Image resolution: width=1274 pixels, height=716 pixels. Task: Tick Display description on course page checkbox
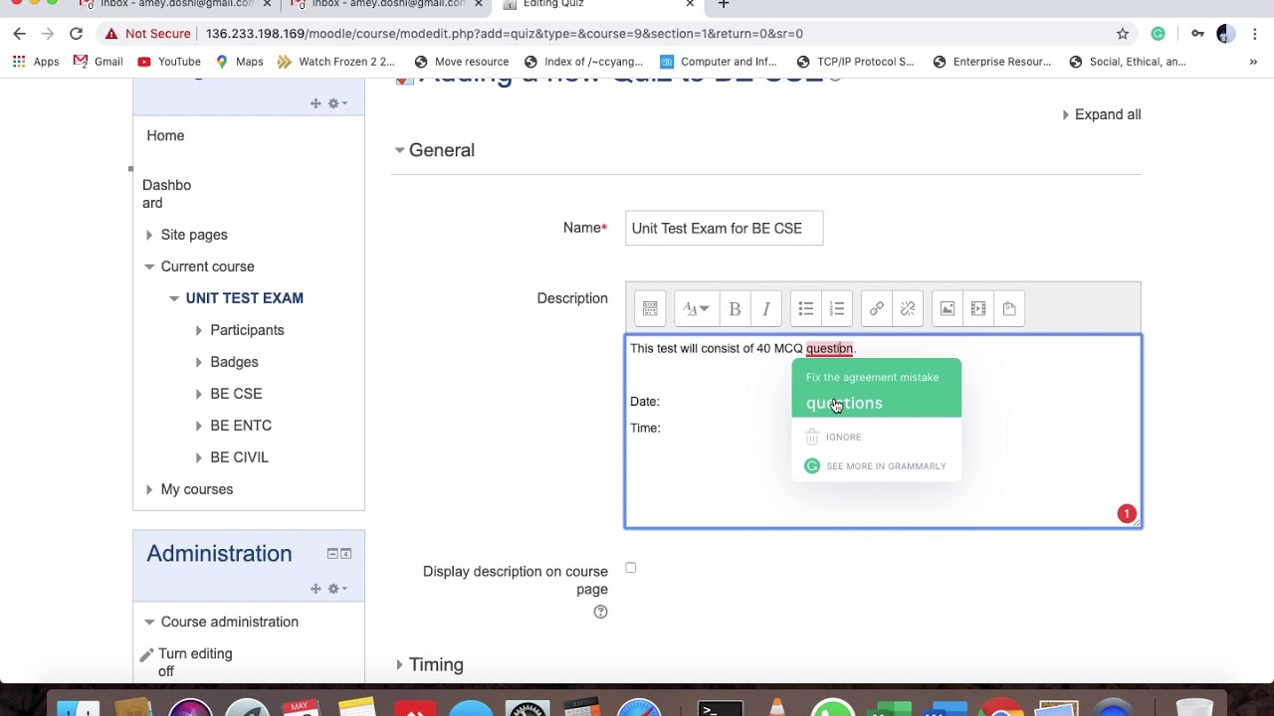(630, 568)
